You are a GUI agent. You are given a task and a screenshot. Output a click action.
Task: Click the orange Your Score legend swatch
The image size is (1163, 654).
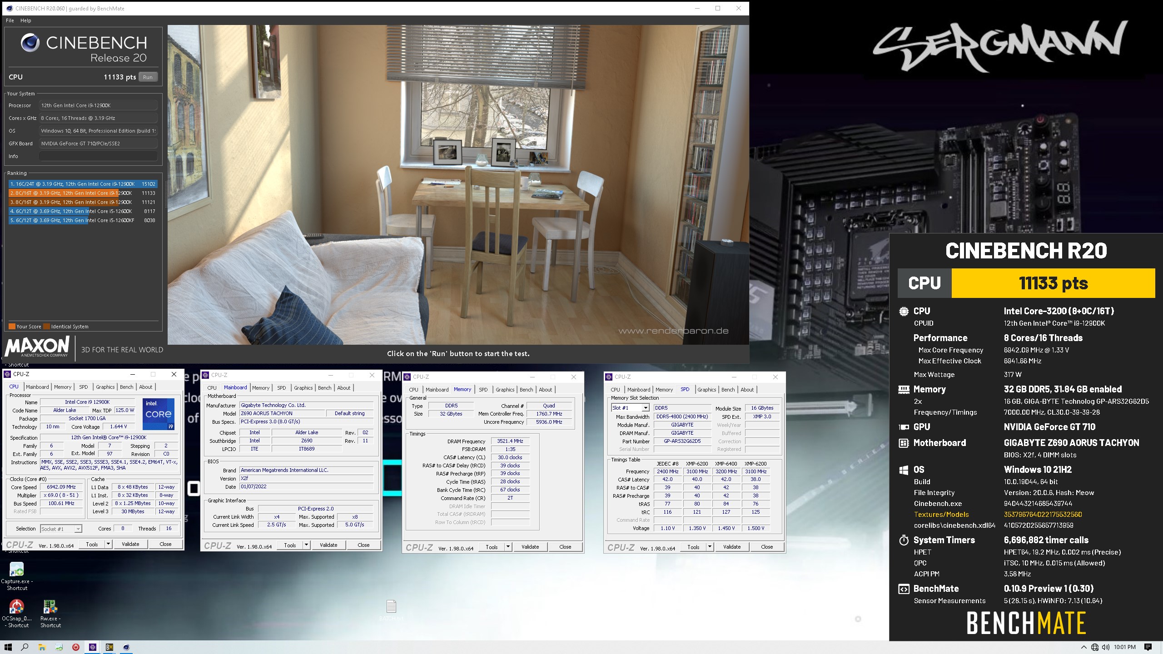(12, 327)
